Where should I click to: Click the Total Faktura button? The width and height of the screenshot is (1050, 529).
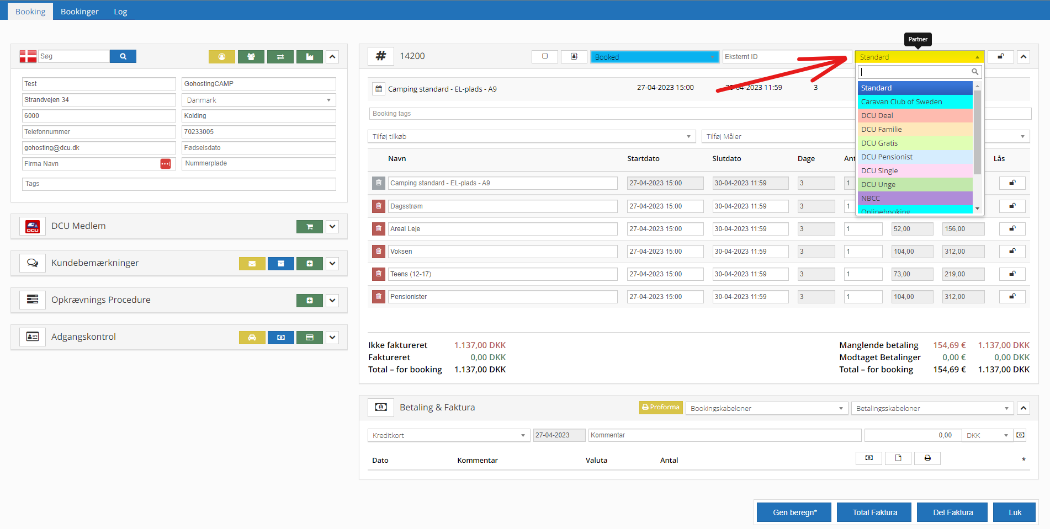point(874,512)
